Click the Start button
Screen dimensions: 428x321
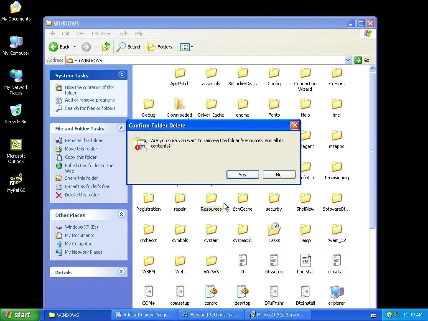[20, 315]
